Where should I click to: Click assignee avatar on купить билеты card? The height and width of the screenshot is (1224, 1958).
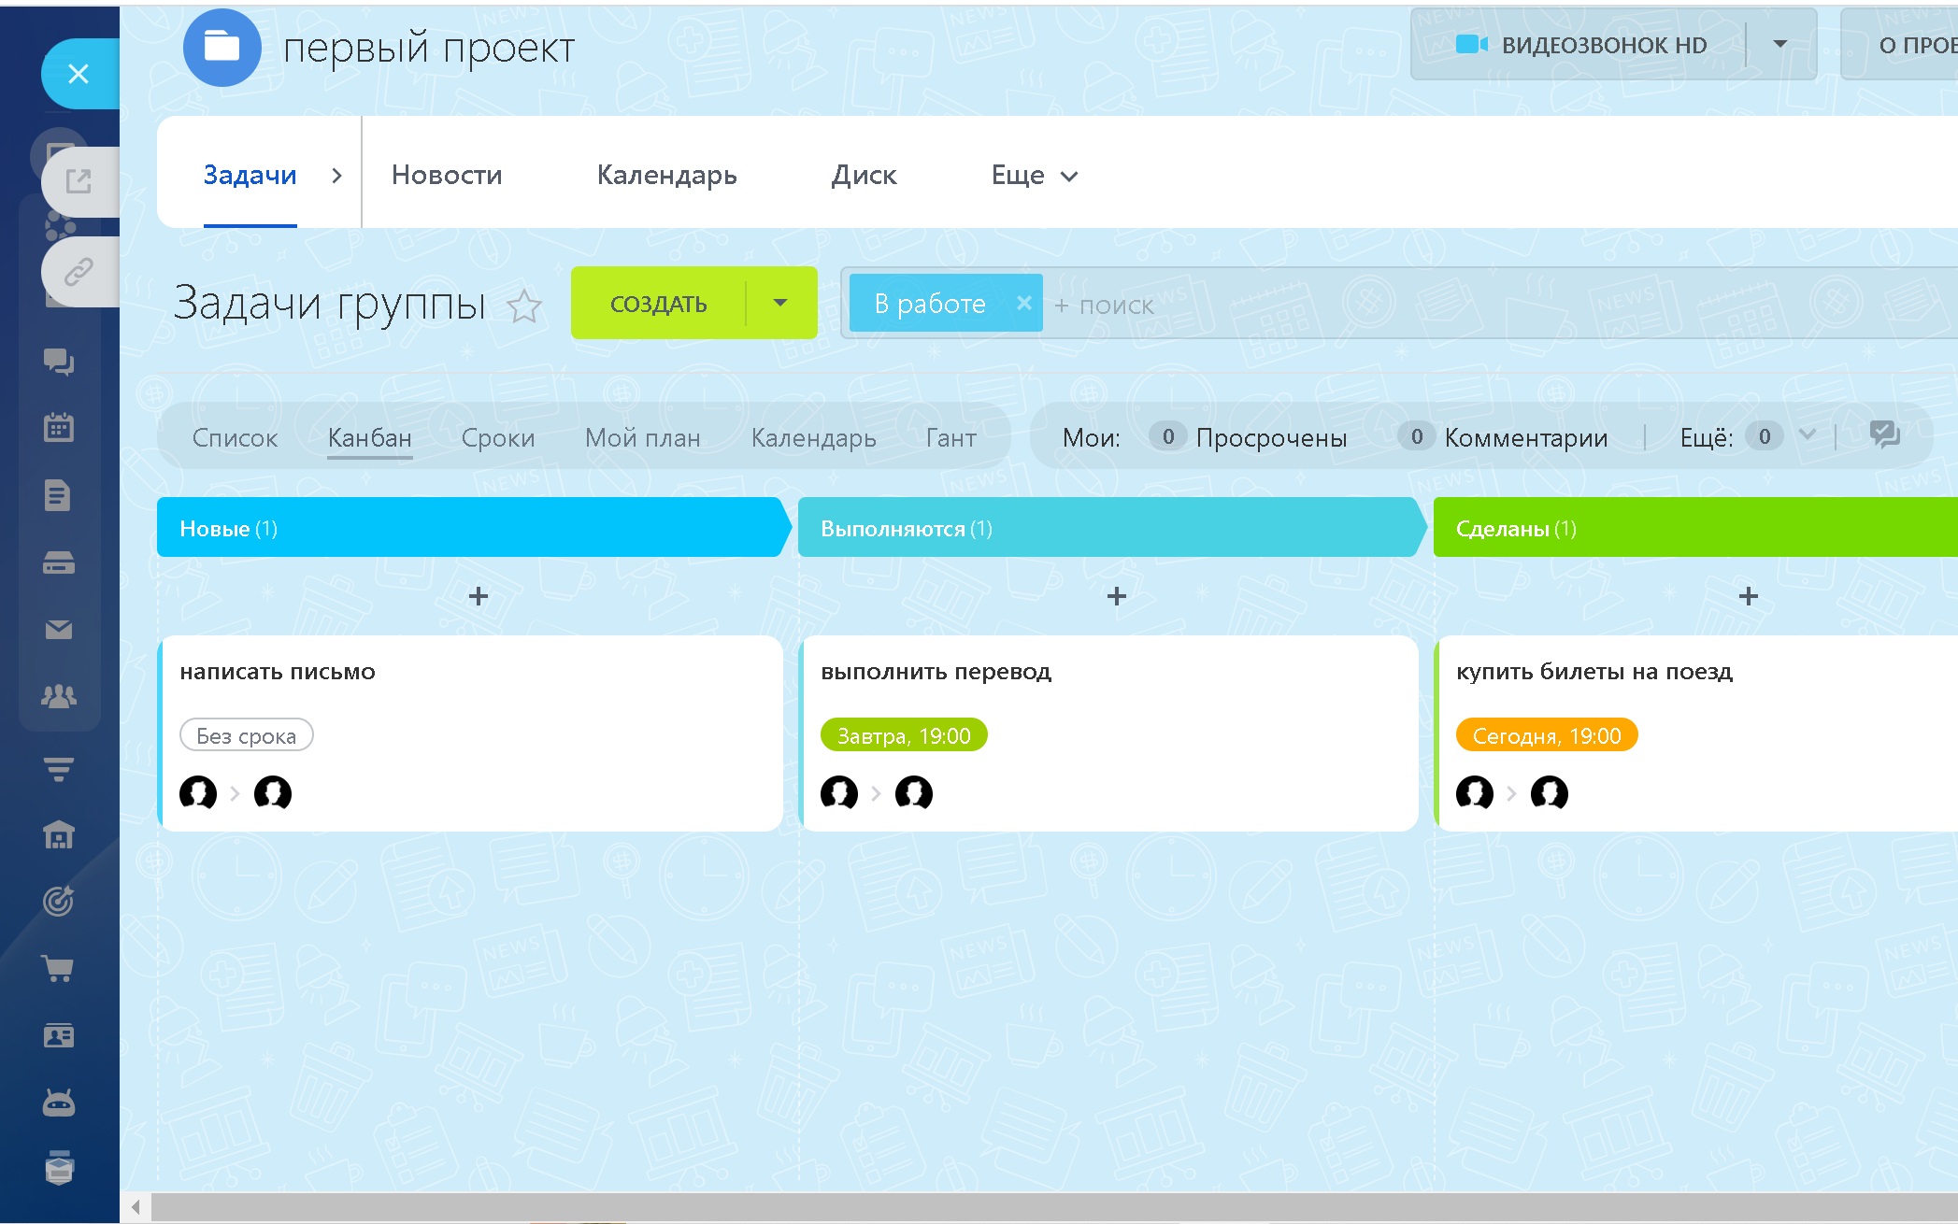pyautogui.click(x=1550, y=793)
